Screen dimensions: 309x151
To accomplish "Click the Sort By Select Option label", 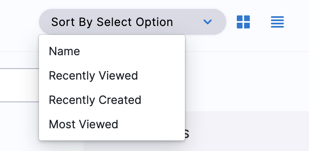I will pyautogui.click(x=112, y=22).
